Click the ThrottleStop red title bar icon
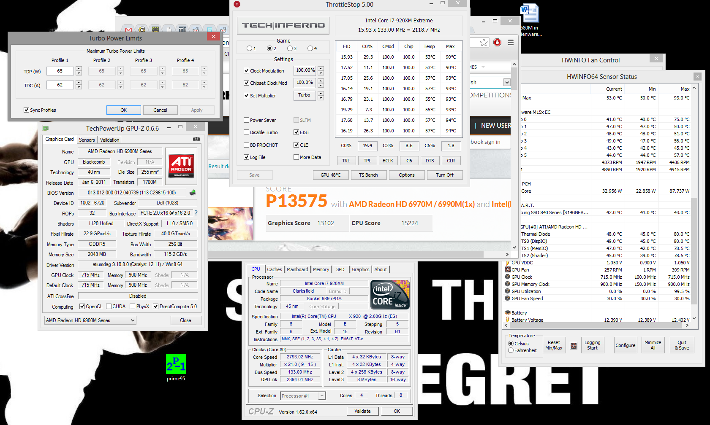This screenshot has width=710, height=425. (x=237, y=4)
